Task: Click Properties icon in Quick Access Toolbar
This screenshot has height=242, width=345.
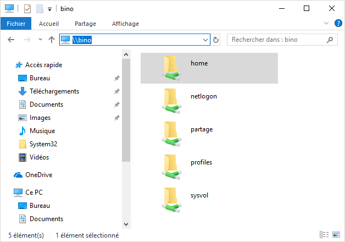Action: [27, 9]
